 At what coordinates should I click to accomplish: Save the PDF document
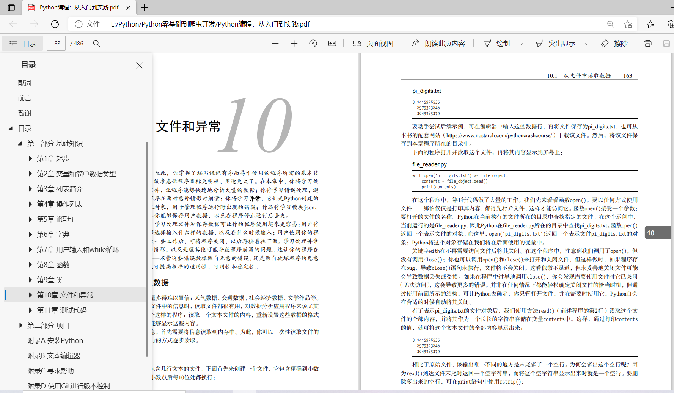click(666, 44)
